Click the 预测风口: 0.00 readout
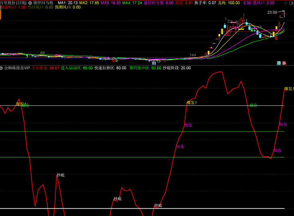The height and width of the screenshot is (216, 294). coord(68,7)
